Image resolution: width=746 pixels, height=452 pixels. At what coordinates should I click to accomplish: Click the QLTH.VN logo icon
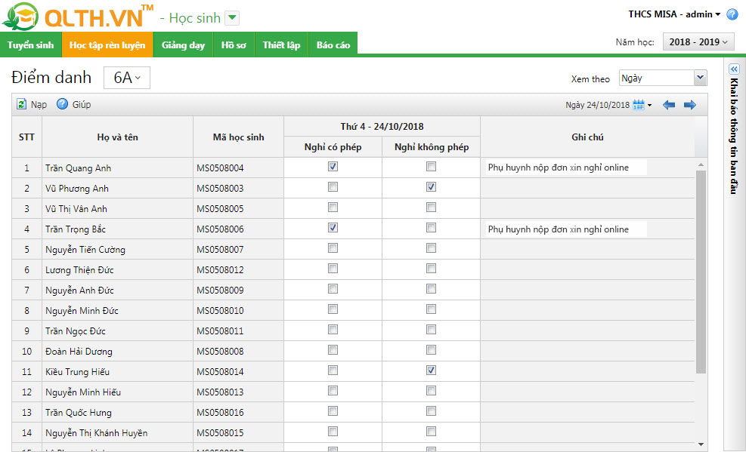pyautogui.click(x=20, y=16)
